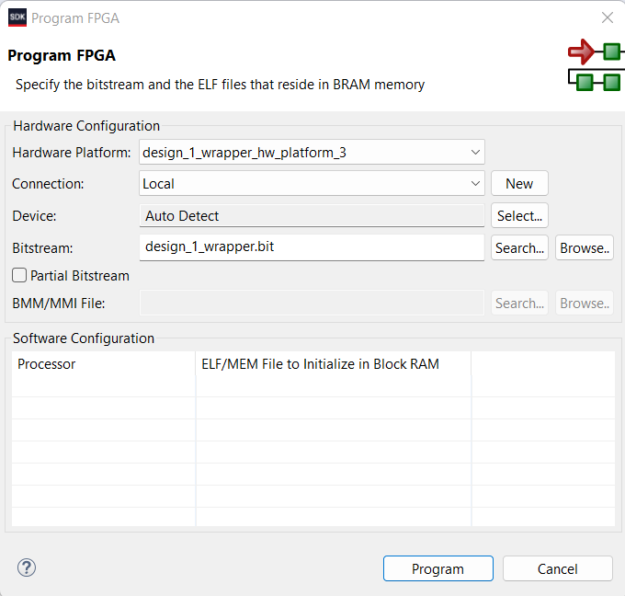Close the Program FPGA dialog
Viewport: 625px width, 596px height.
[x=607, y=17]
